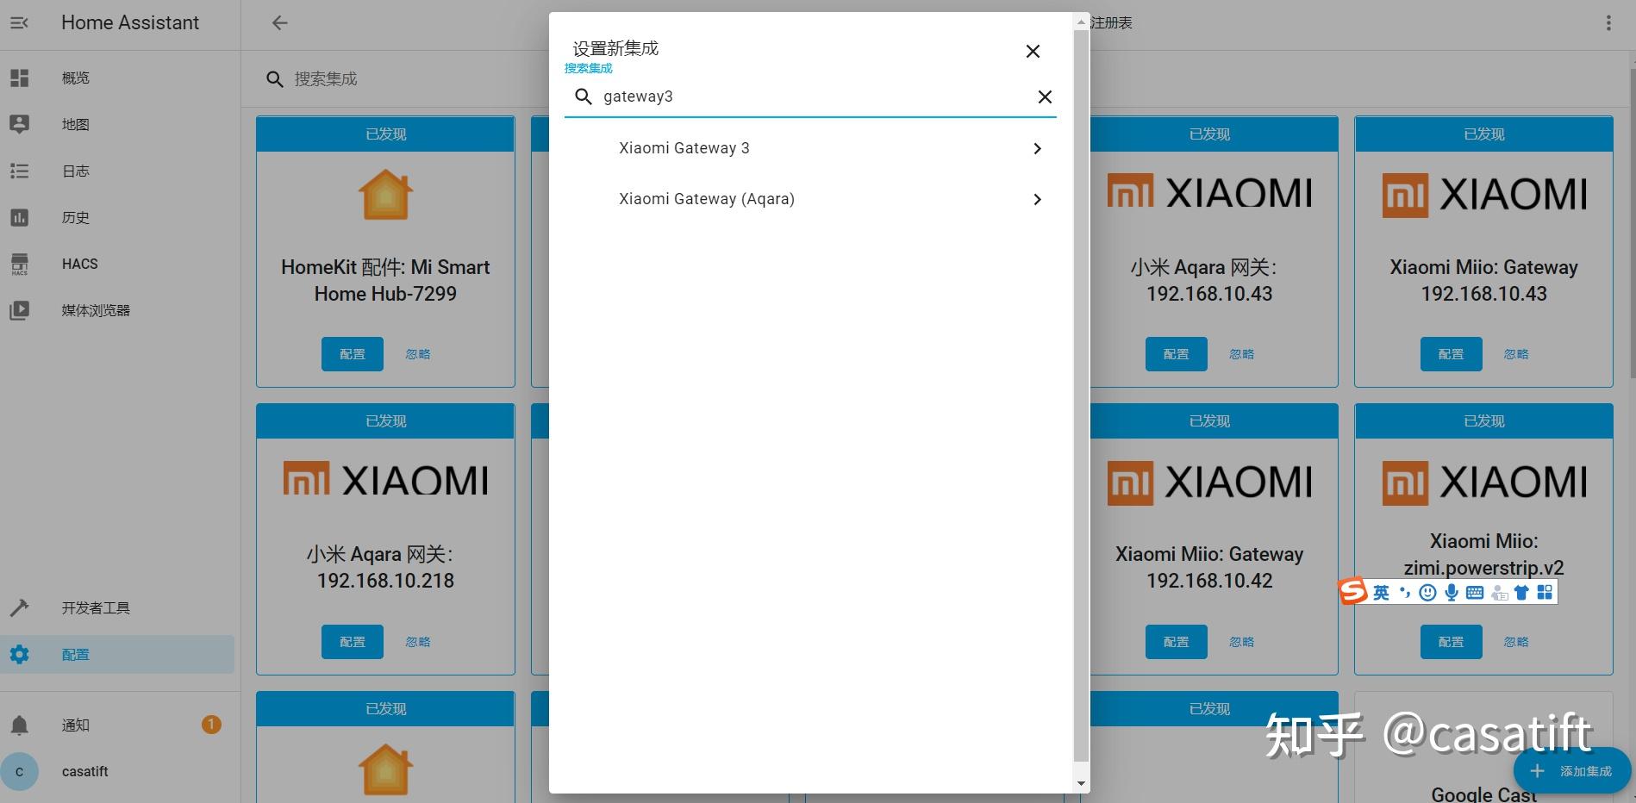
Task: Select the 配置 gear icon in the sidebar
Action: [19, 655]
